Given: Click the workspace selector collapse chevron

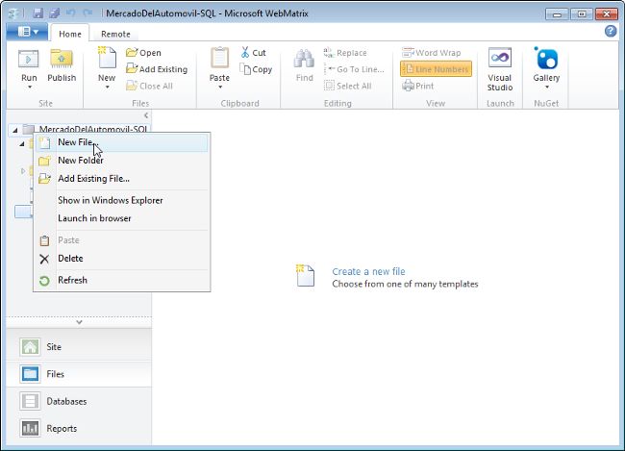Looking at the screenshot, I should 79,322.
